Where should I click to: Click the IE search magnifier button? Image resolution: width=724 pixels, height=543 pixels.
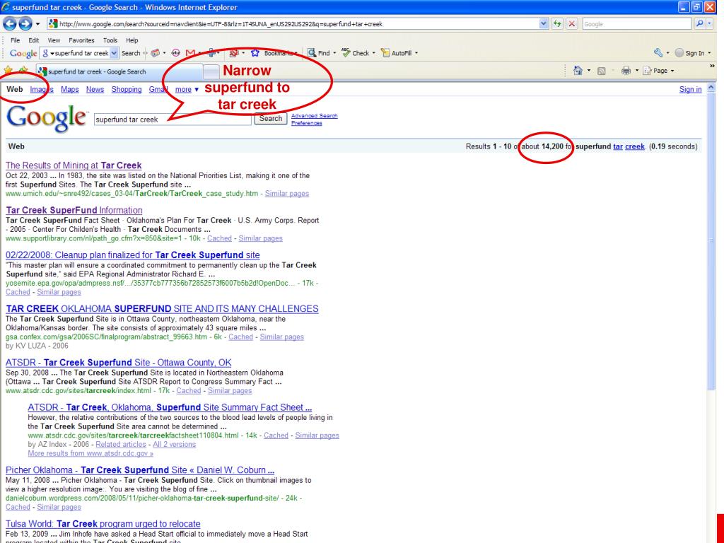tap(699, 23)
